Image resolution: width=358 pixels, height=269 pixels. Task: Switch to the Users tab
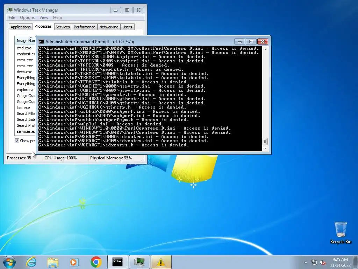127,27
